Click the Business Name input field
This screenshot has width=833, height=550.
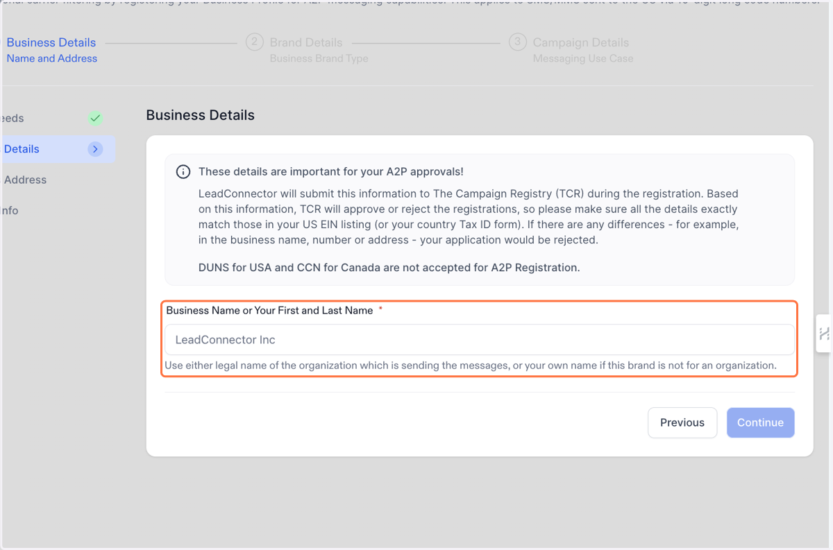click(x=480, y=340)
